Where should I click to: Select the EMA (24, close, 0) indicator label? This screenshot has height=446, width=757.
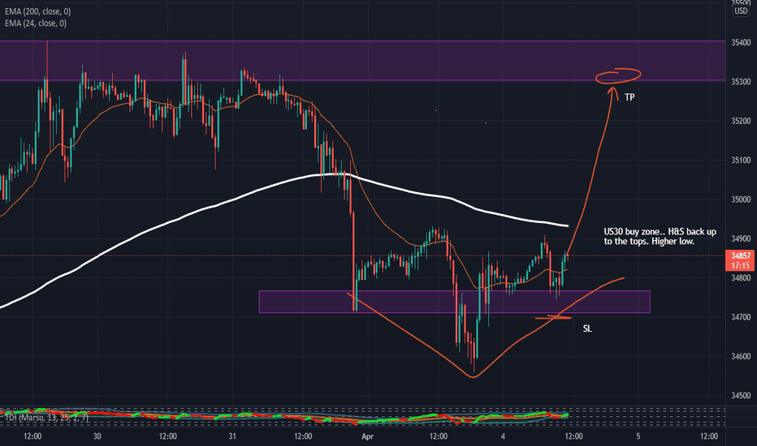(x=36, y=24)
